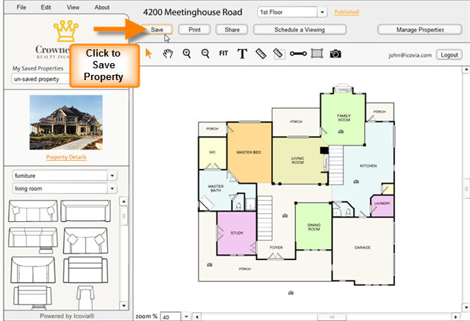
Task: Select the text tool
Action: [242, 54]
